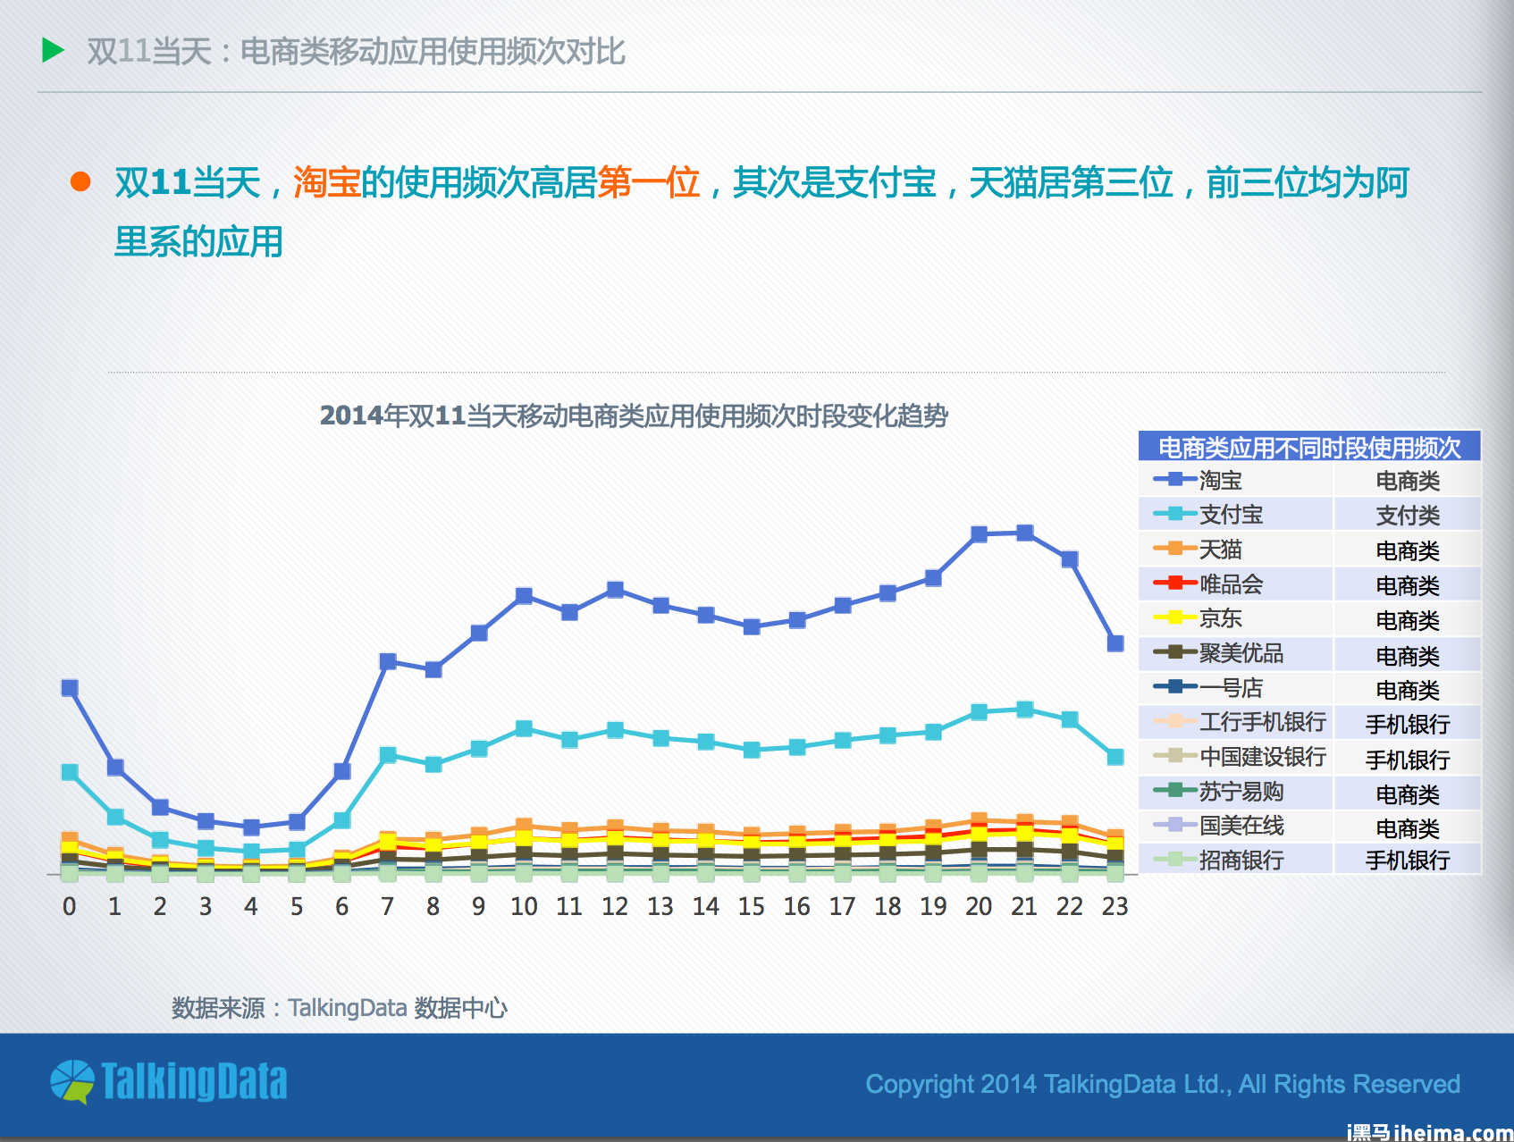Click the 聚美优品 legend label
The image size is (1514, 1142).
click(1241, 653)
